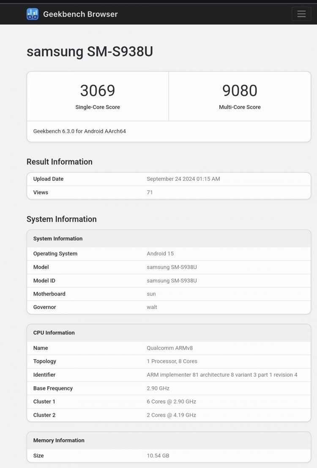Select the Single-Core Score panel
The width and height of the screenshot is (317, 468).
click(98, 95)
